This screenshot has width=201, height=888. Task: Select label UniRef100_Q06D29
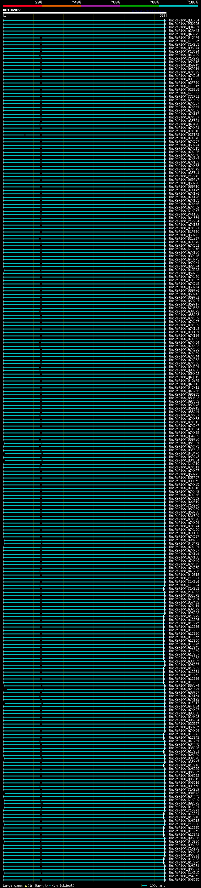(184, 769)
